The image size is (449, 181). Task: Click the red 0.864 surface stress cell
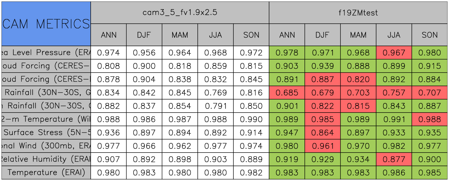click(x=323, y=133)
